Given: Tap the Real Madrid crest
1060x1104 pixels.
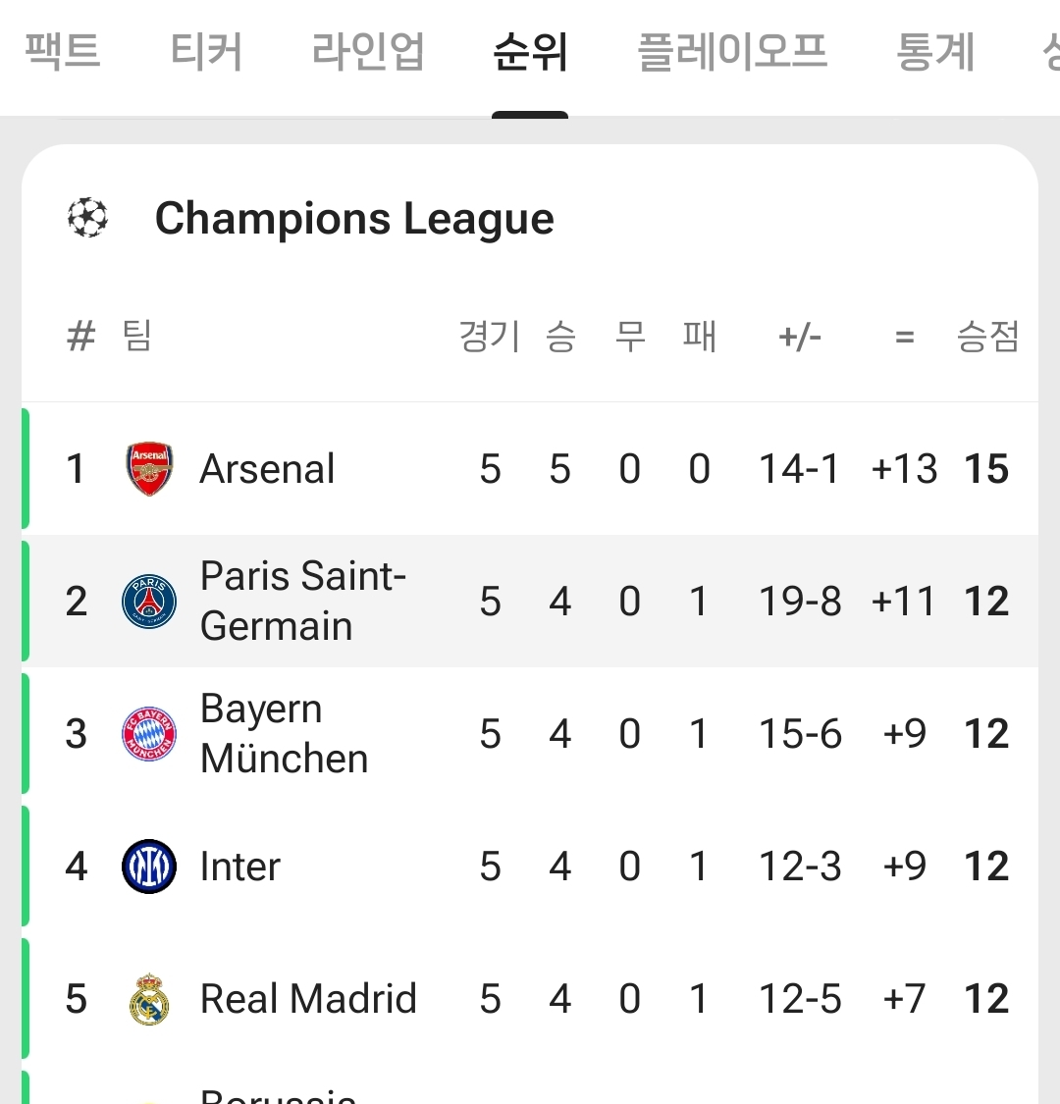Looking at the screenshot, I should click(149, 999).
